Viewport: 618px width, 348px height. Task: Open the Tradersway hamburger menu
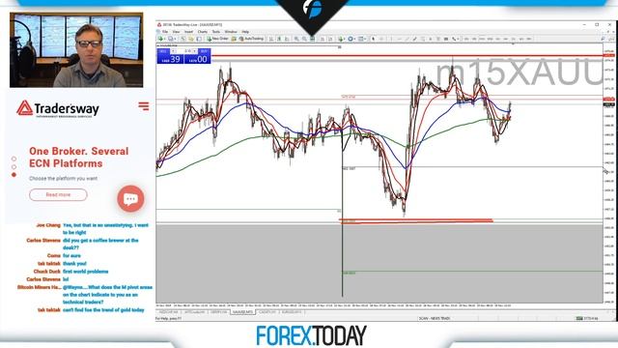pos(144,105)
